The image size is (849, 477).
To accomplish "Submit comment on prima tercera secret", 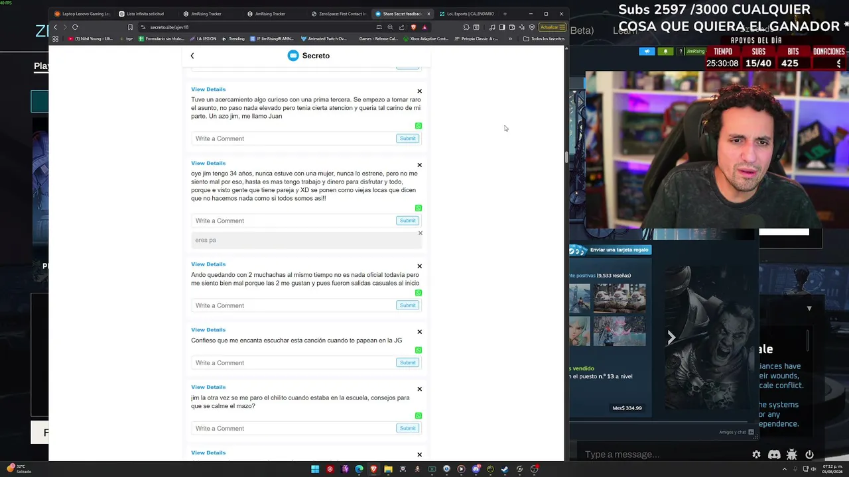I will tap(407, 138).
